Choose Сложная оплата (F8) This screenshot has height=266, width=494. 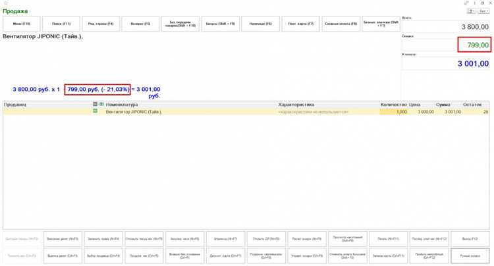(x=341, y=24)
